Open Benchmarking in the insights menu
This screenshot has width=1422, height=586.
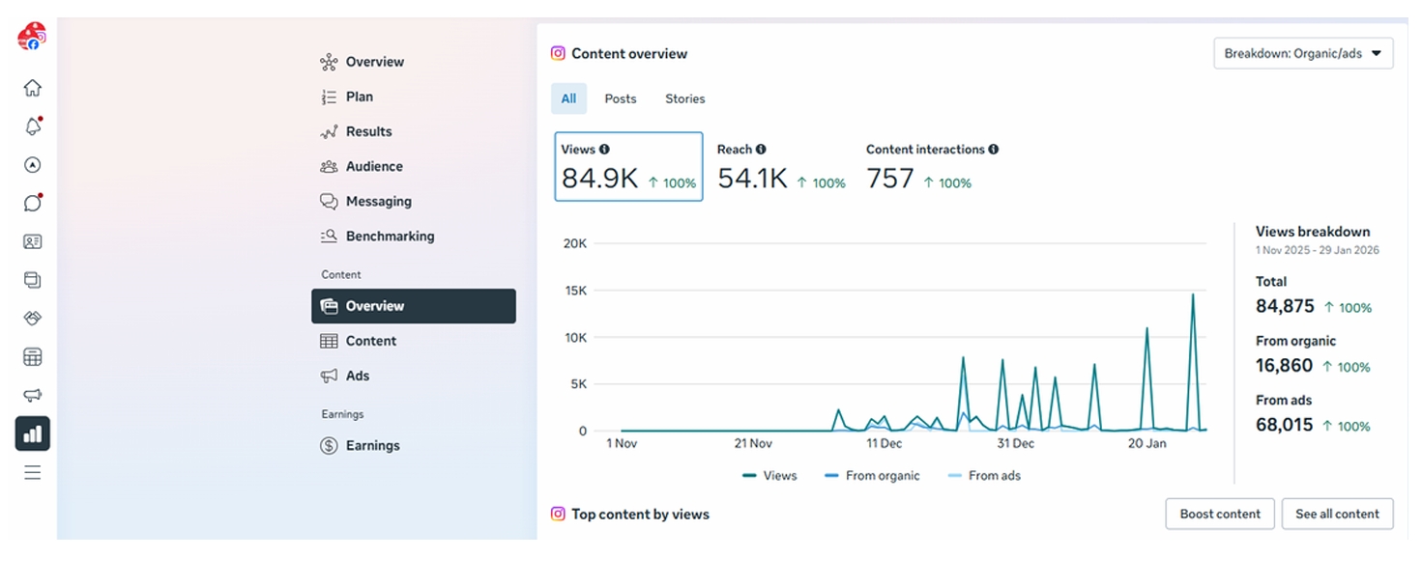point(390,237)
